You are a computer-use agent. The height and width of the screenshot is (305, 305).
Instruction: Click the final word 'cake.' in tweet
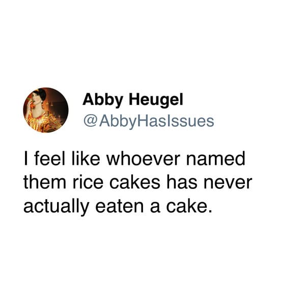[x=189, y=206]
